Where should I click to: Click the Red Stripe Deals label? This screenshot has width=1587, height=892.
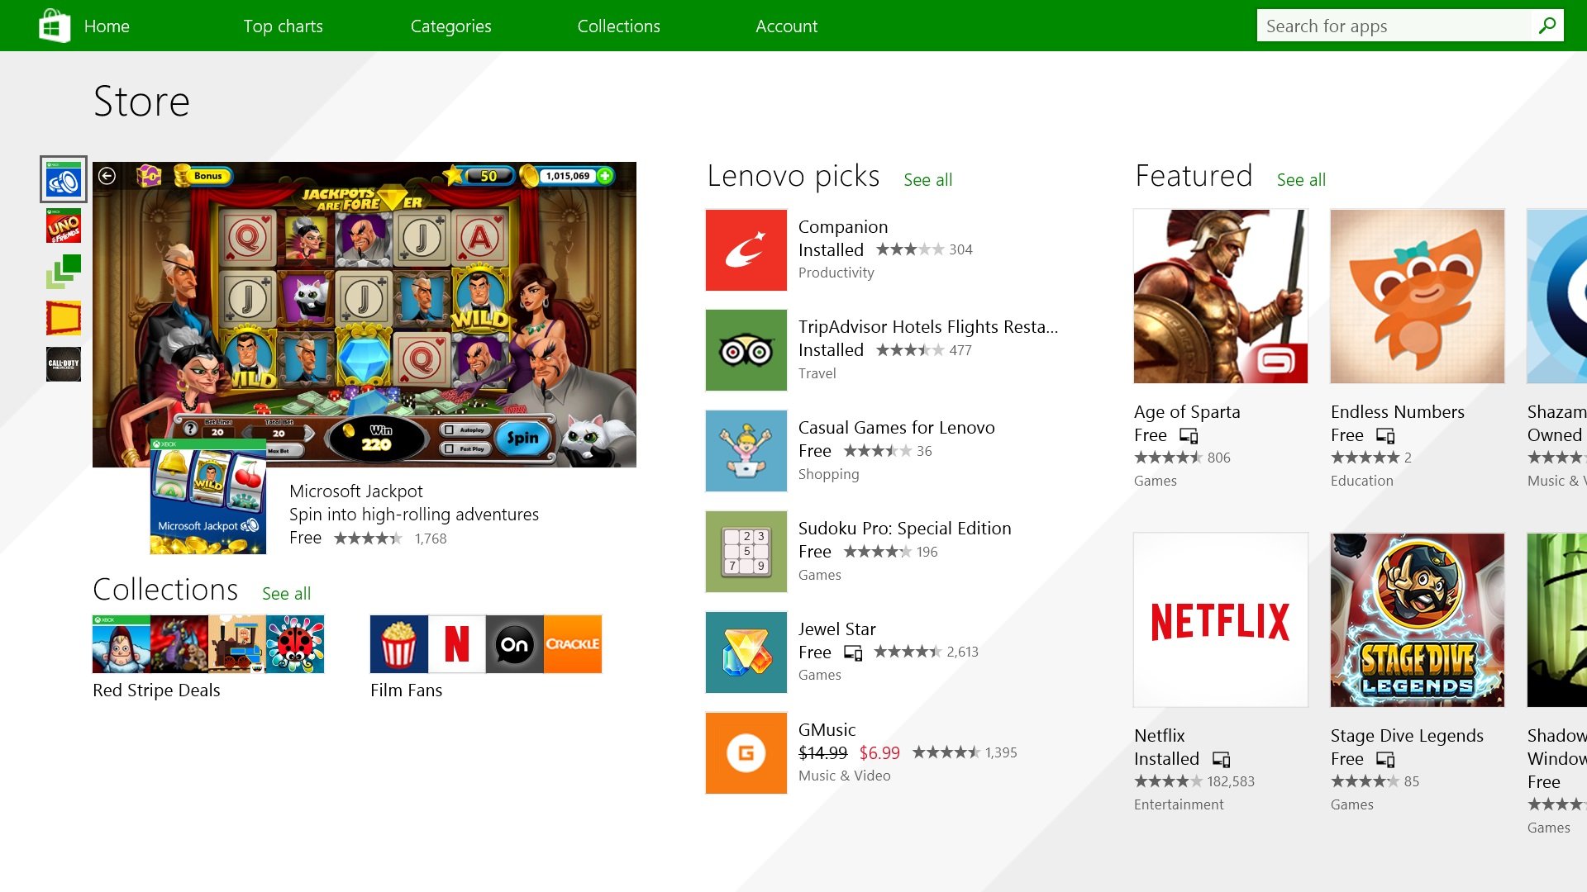click(x=156, y=690)
